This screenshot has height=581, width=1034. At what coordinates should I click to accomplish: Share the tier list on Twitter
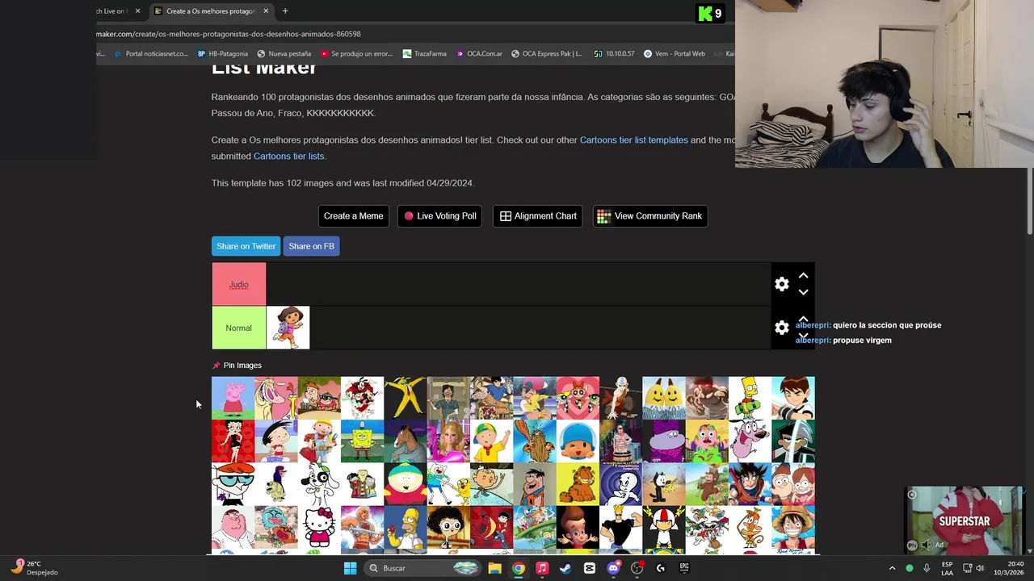tap(246, 246)
